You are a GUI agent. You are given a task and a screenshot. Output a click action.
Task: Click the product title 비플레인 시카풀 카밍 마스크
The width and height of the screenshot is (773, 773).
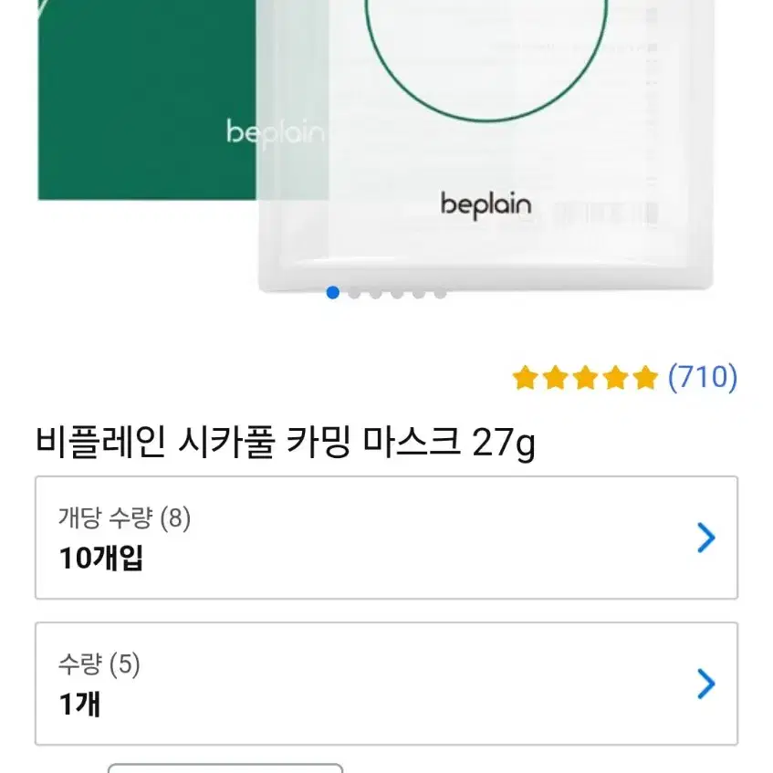(x=285, y=444)
